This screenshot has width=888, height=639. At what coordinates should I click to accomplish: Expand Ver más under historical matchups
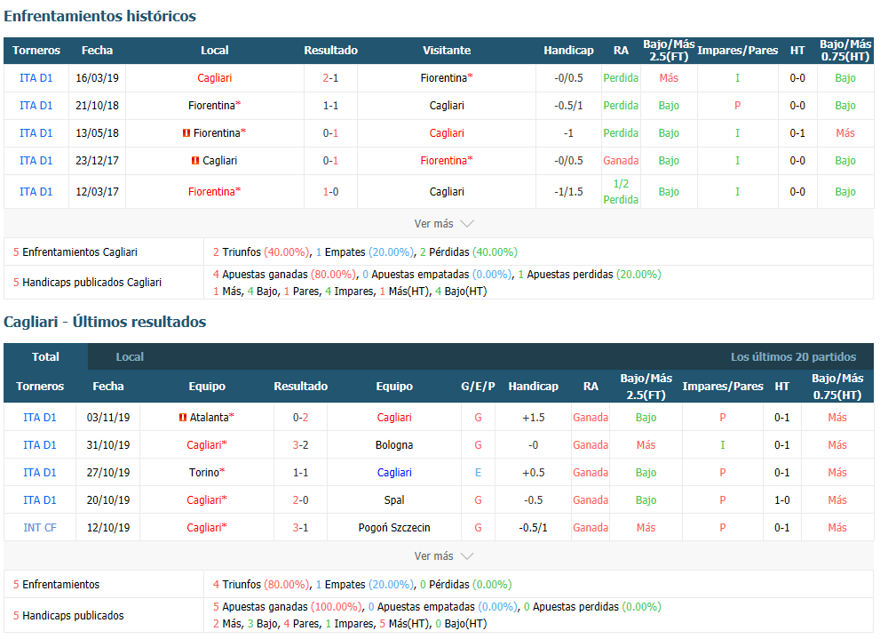coord(443,223)
